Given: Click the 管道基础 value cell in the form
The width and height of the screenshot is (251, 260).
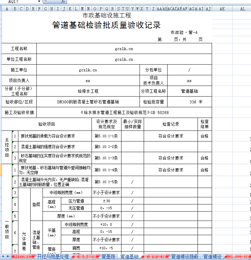Looking at the screenshot, I should [x=189, y=91].
